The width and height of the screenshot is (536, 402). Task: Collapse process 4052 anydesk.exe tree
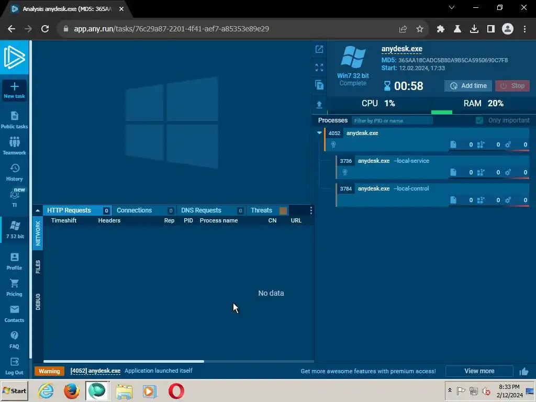320,132
